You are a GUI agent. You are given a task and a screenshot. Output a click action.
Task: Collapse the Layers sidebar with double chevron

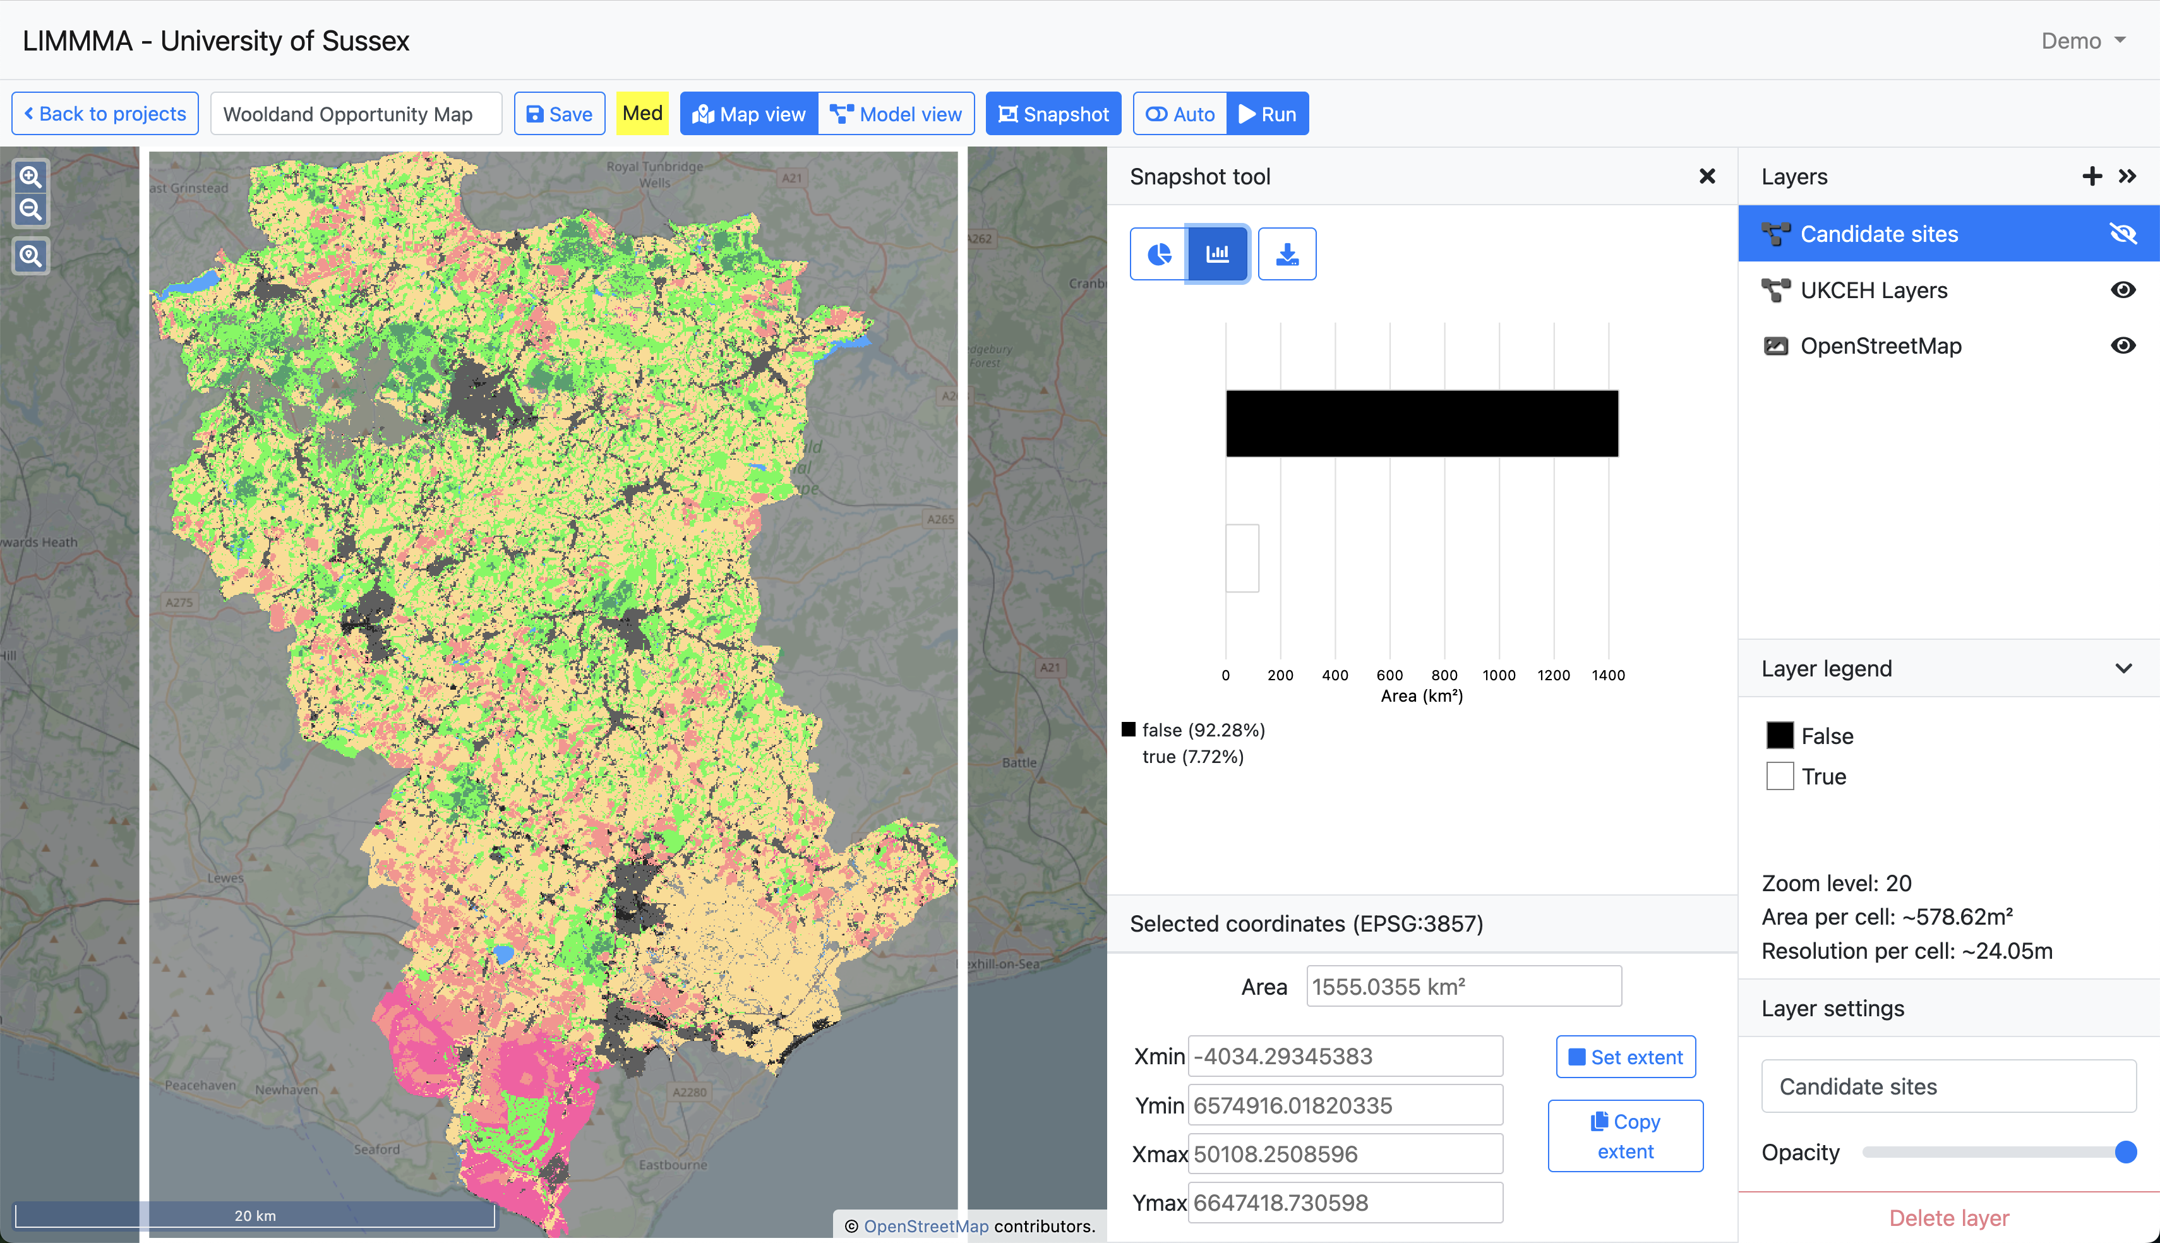2127,177
